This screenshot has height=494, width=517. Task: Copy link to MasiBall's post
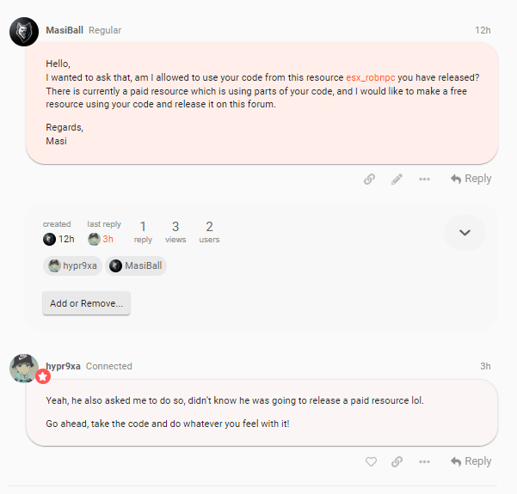point(369,179)
